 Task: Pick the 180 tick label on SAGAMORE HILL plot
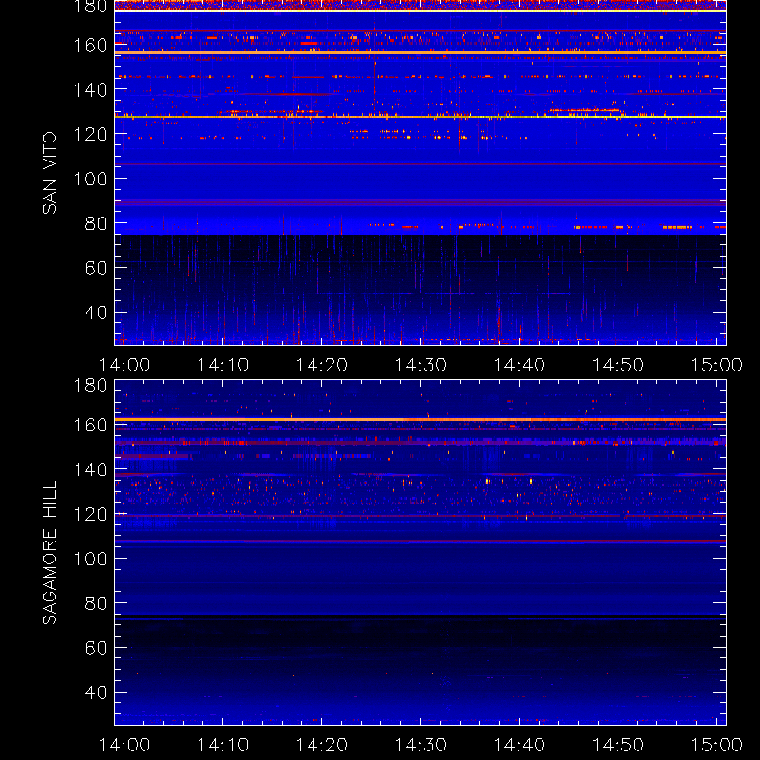90,386
